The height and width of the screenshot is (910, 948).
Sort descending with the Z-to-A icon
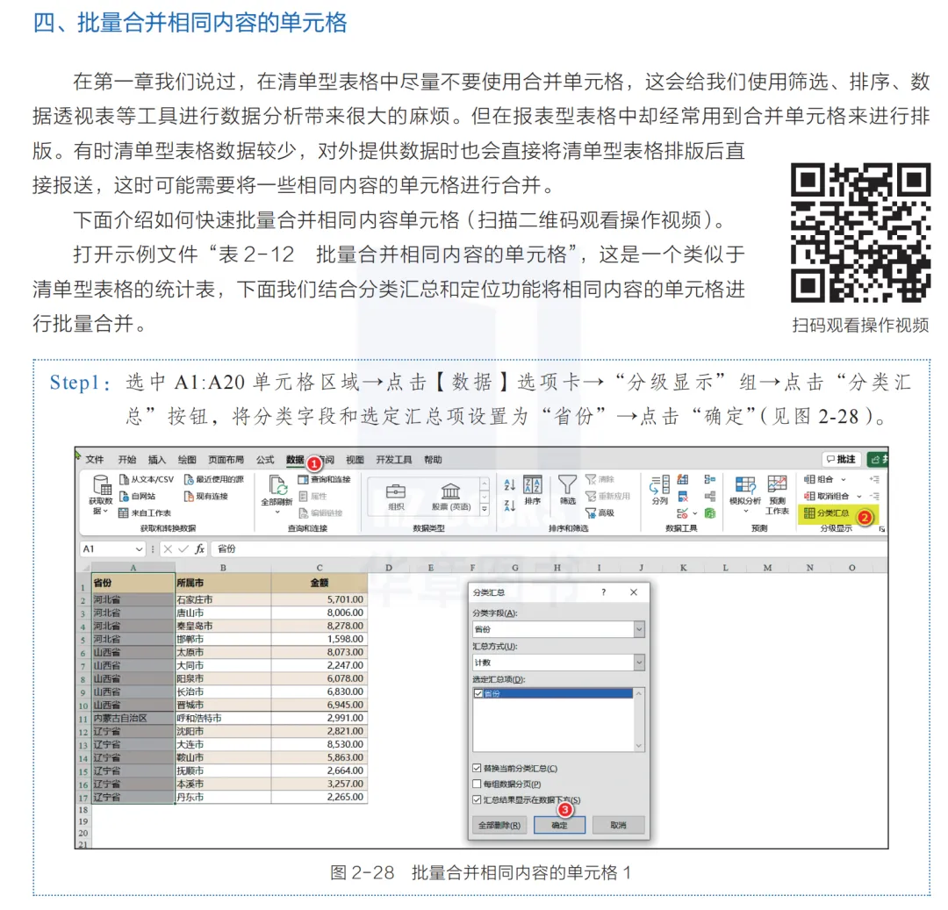[x=510, y=505]
